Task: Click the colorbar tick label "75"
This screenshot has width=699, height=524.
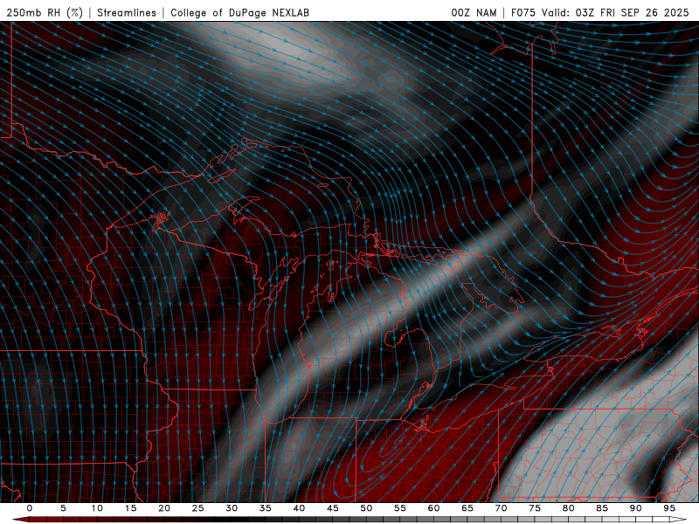Action: click(535, 508)
